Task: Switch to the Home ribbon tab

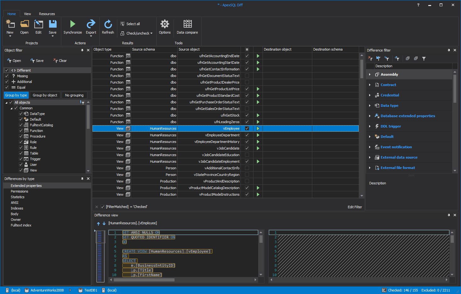Action: click(x=11, y=14)
